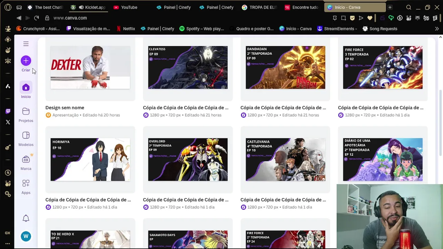This screenshot has height=249, width=443.
Task: Take a snapshot with the capture icon
Action: 343,18
